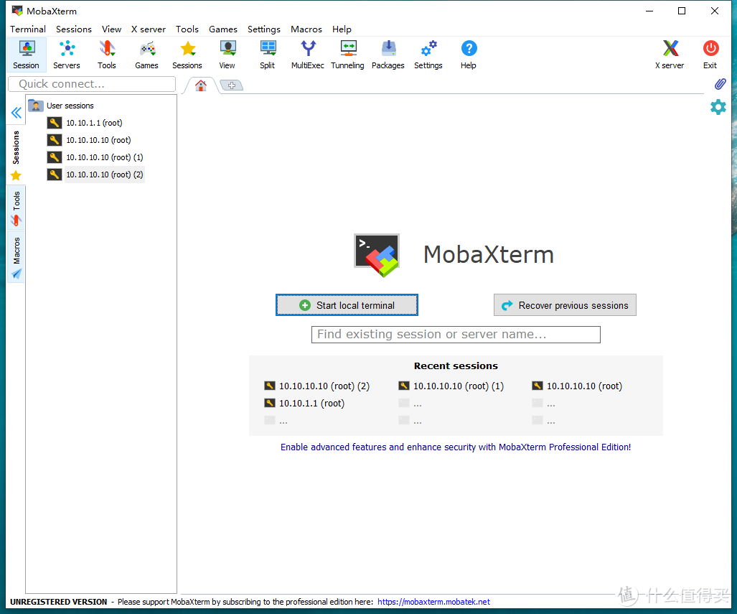Click the red Exit power icon

(710, 55)
